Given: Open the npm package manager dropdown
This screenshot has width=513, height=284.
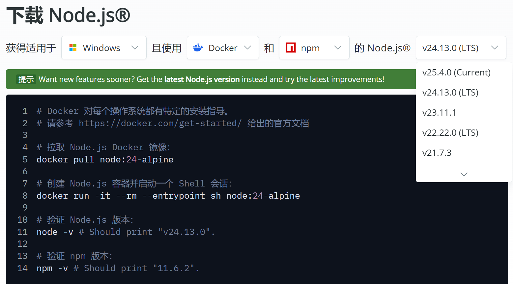Looking at the screenshot, I should tap(314, 48).
